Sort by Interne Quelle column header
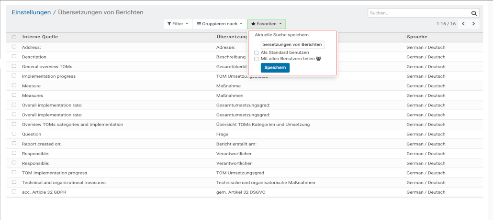Image resolution: width=493 pixels, height=220 pixels. tap(40, 37)
